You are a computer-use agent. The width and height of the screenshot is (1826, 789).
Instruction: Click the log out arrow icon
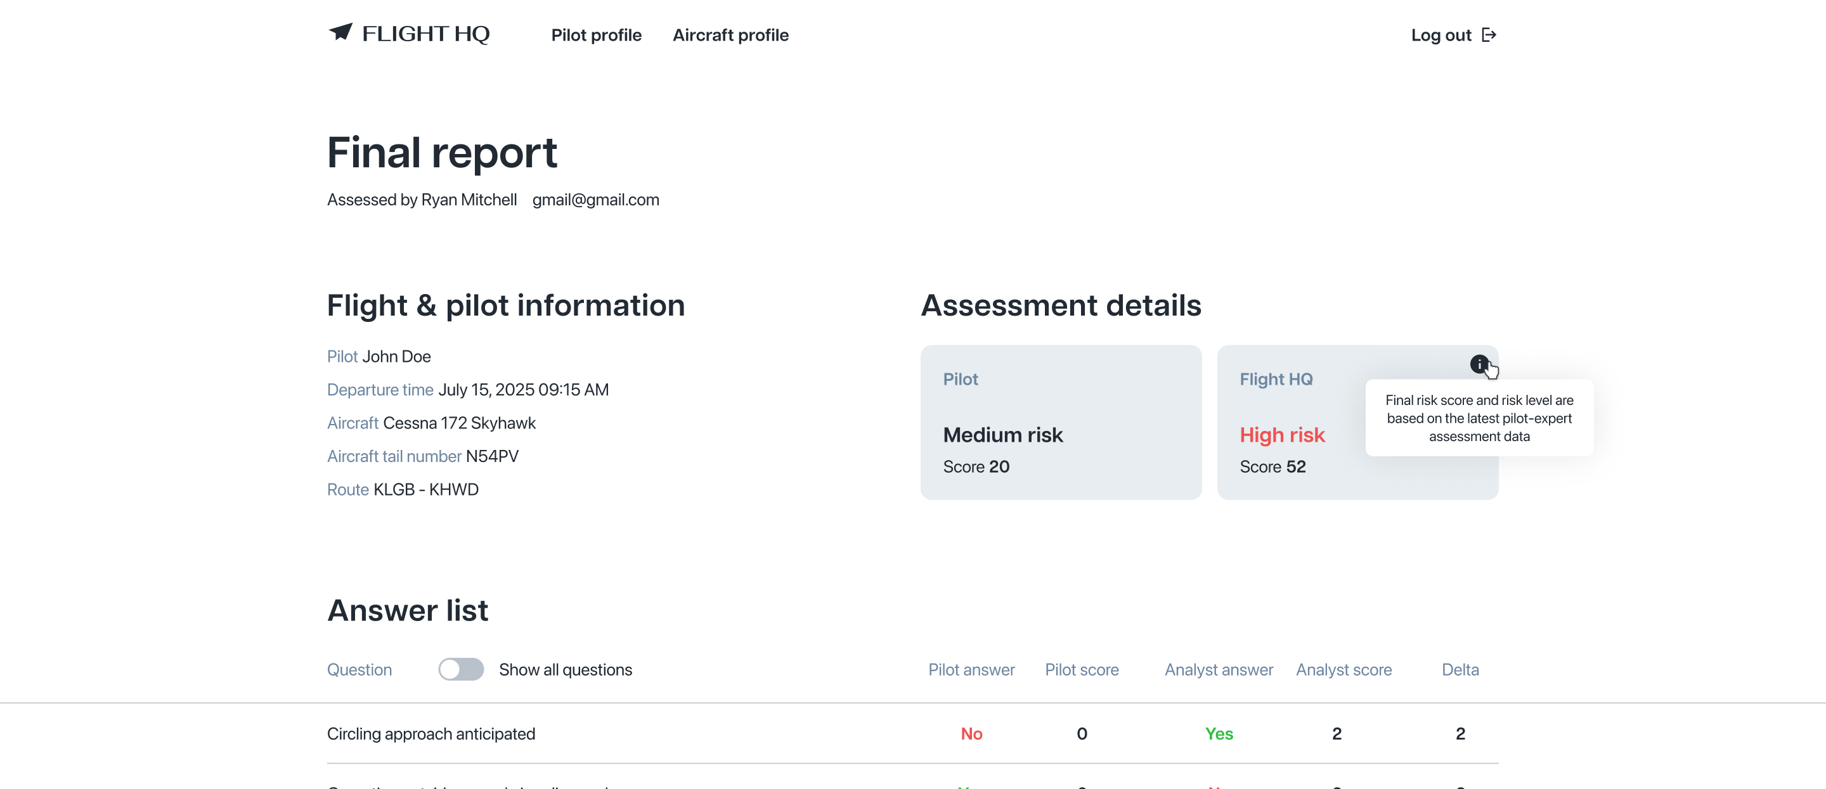[x=1489, y=34]
